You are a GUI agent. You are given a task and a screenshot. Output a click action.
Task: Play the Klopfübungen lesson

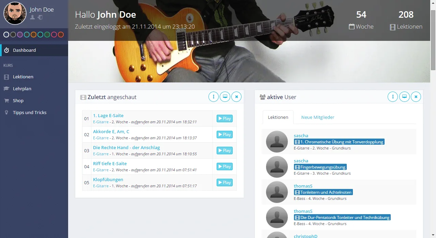click(224, 183)
